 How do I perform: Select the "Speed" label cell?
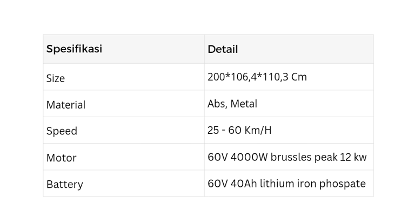[x=62, y=131]
